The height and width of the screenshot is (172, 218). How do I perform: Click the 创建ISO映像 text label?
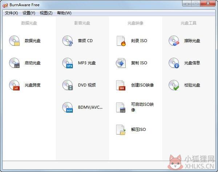click(x=142, y=85)
